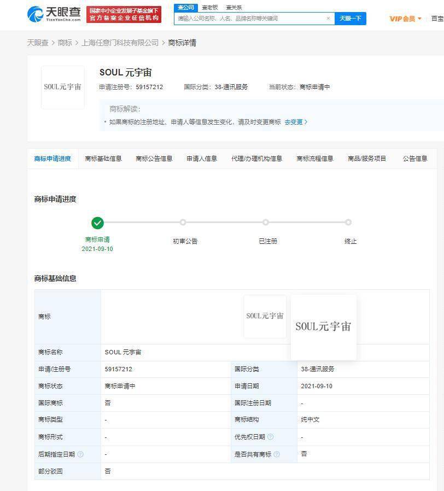444x491 pixels.
Task: Open the 商标基础信息 tab
Action: click(103, 159)
